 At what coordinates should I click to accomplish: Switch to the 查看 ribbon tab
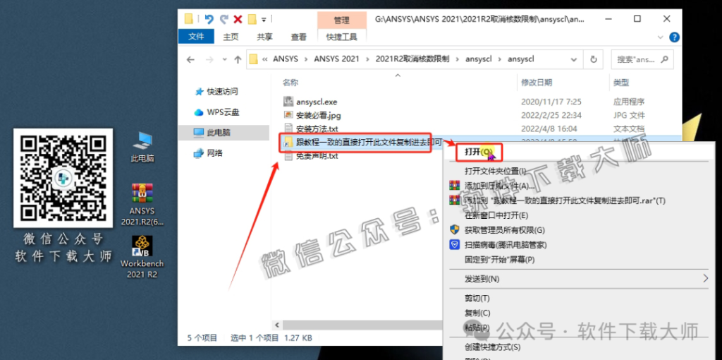(x=298, y=37)
